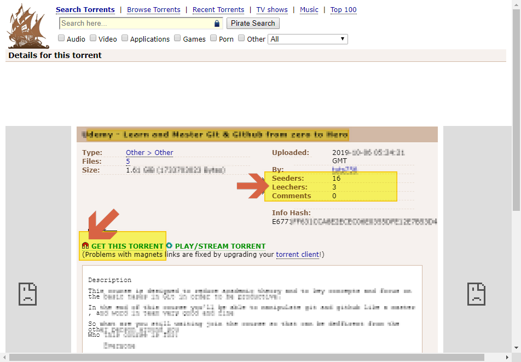Go to Browse Torrents

pos(153,10)
